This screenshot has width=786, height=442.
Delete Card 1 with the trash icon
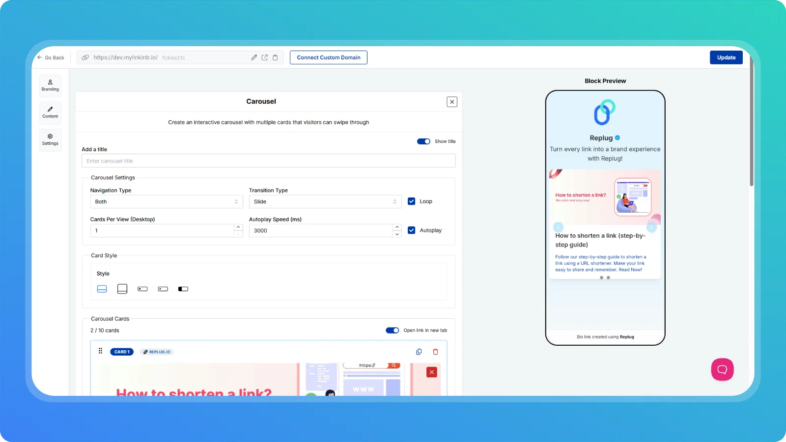coord(435,352)
